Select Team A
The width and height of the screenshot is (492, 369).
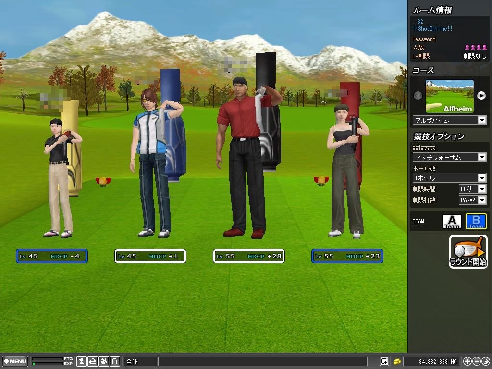(452, 221)
